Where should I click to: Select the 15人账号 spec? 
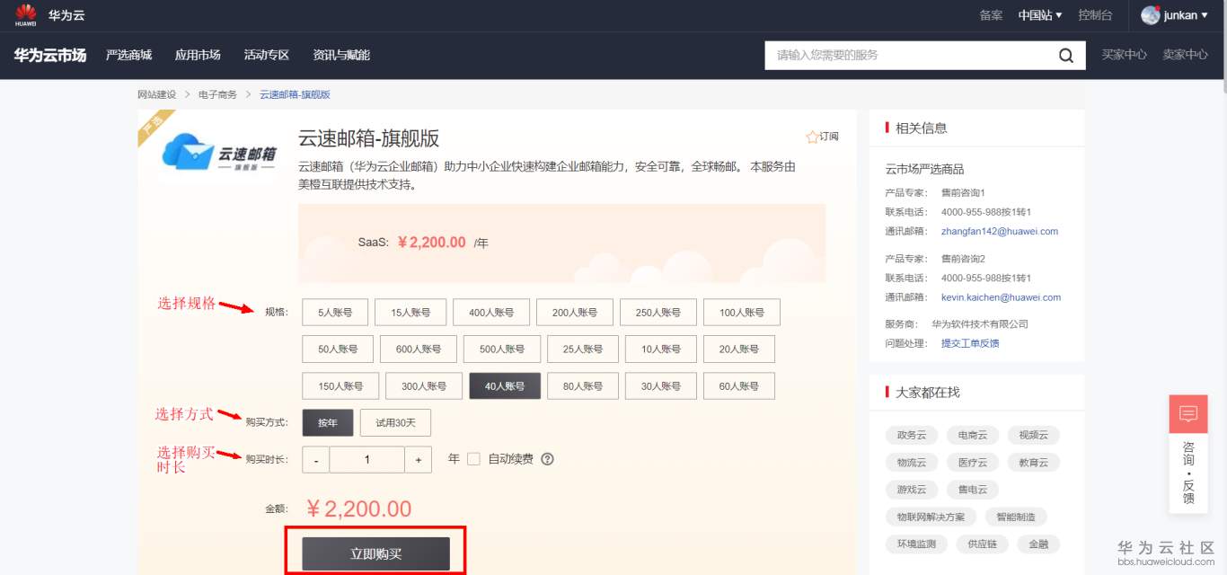point(410,313)
